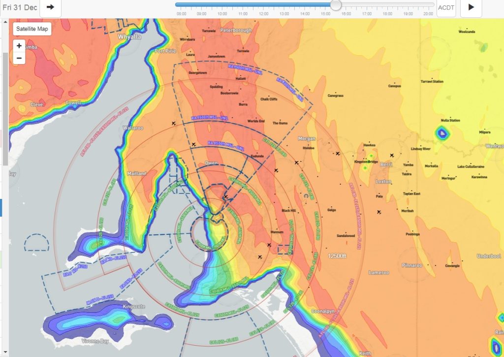Zoom out of the map with the minus button
The image size is (504, 357).
tap(19, 58)
